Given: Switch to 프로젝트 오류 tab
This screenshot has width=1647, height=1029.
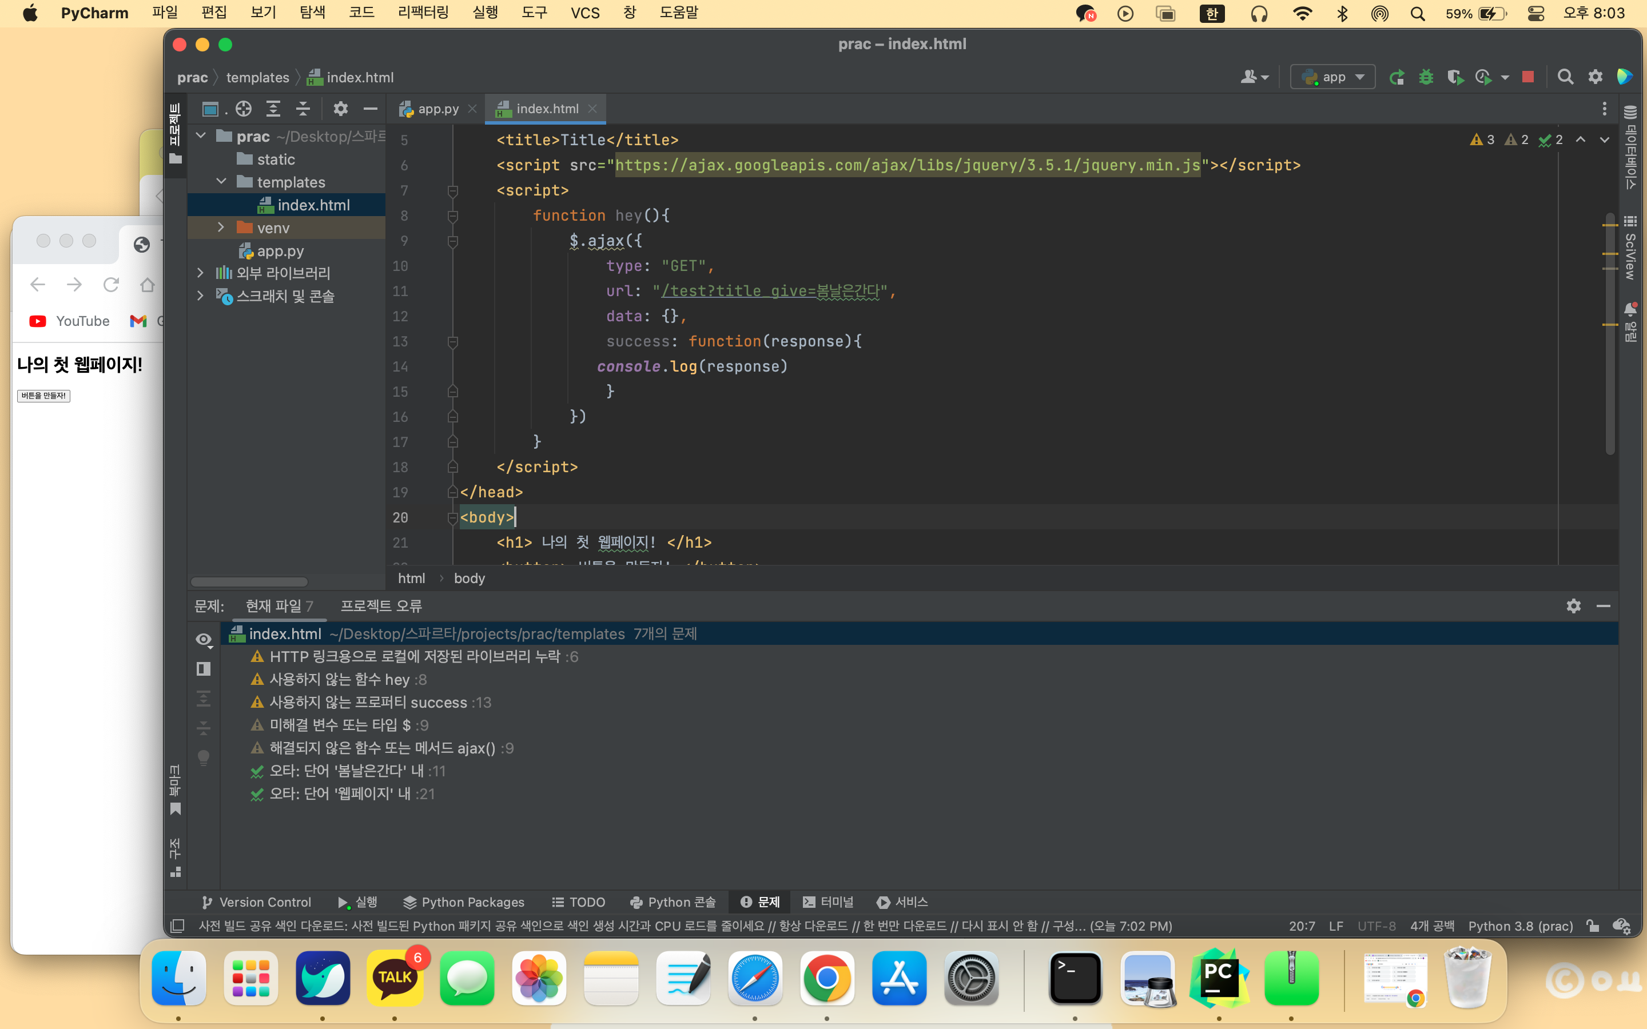Looking at the screenshot, I should click(381, 606).
